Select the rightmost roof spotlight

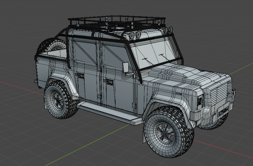point(170,30)
